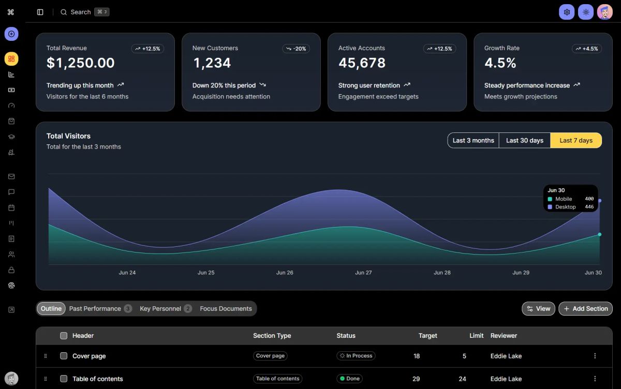
Task: Switch to the Past Performance tab
Action: (95, 308)
